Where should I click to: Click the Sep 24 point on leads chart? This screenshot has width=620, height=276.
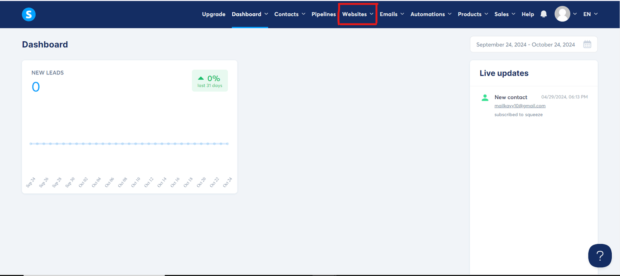pos(31,144)
